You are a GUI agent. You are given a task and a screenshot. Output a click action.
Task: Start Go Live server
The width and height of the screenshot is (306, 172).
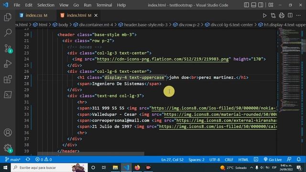pyautogui.click(x=273, y=159)
